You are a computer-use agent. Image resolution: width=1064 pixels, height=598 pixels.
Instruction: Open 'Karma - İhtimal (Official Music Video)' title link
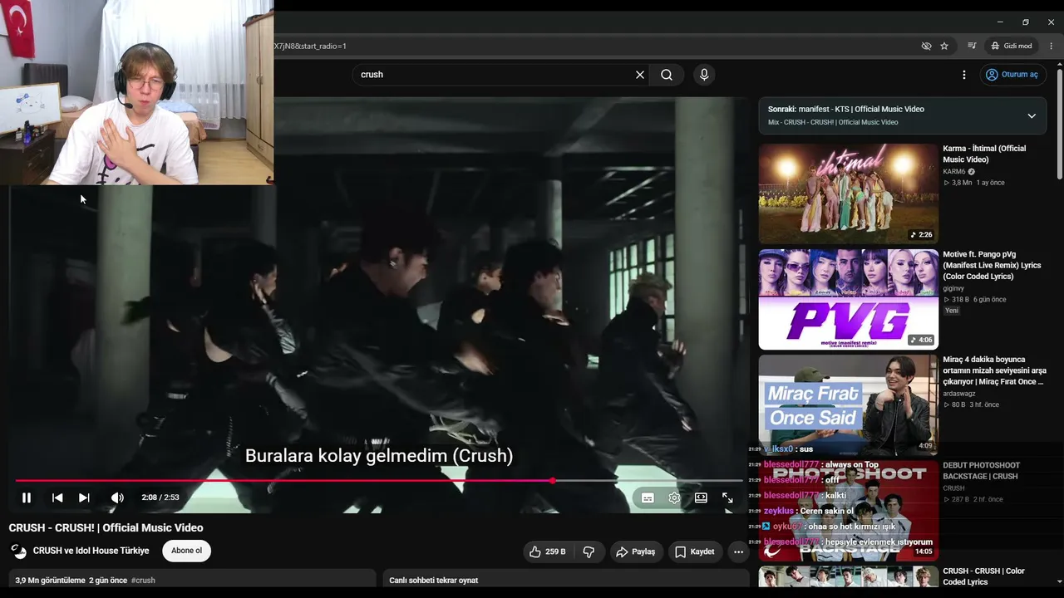pyautogui.click(x=984, y=154)
